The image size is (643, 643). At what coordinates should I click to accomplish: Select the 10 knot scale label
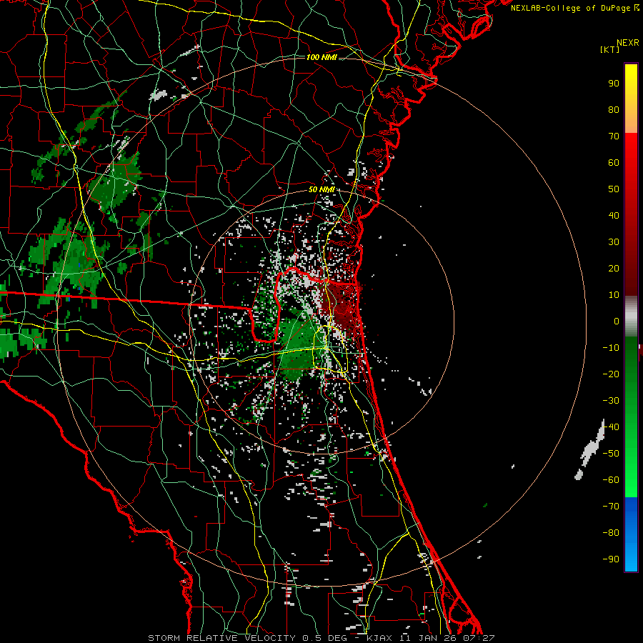(614, 295)
